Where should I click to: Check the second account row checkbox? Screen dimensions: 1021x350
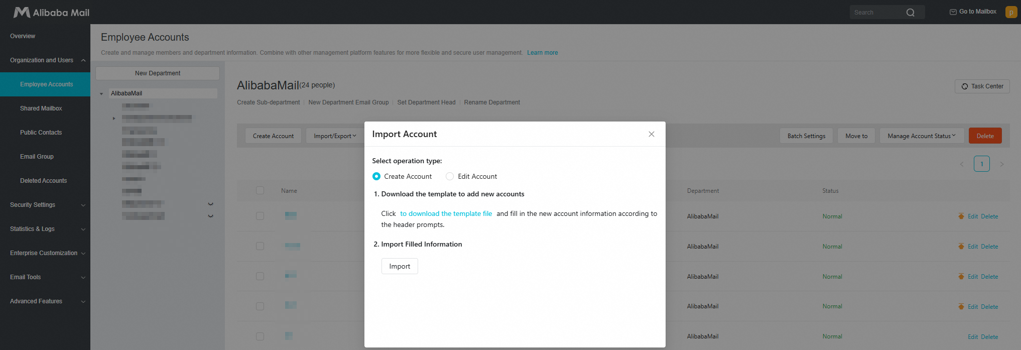pyautogui.click(x=260, y=246)
